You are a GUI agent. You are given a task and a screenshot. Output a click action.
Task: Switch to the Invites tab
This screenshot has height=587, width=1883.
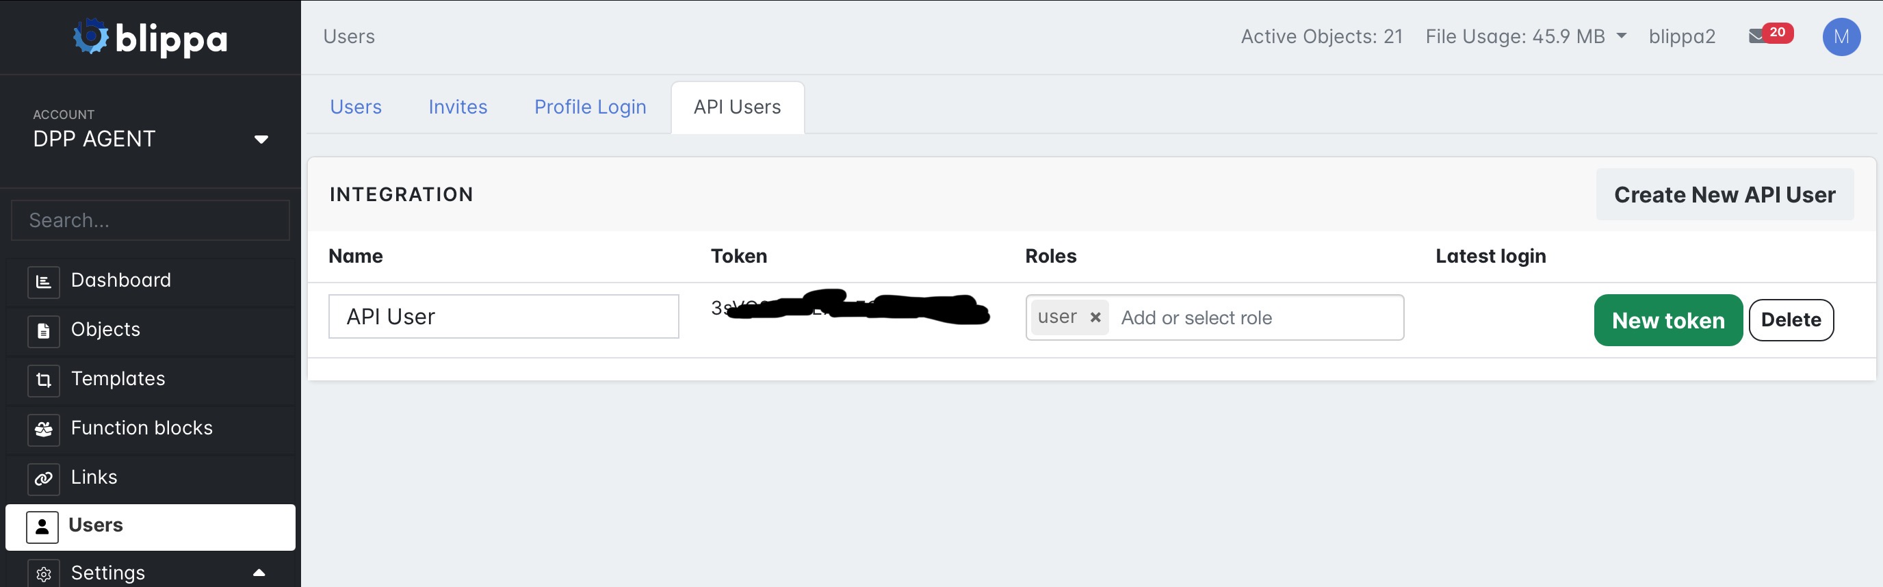tap(458, 107)
